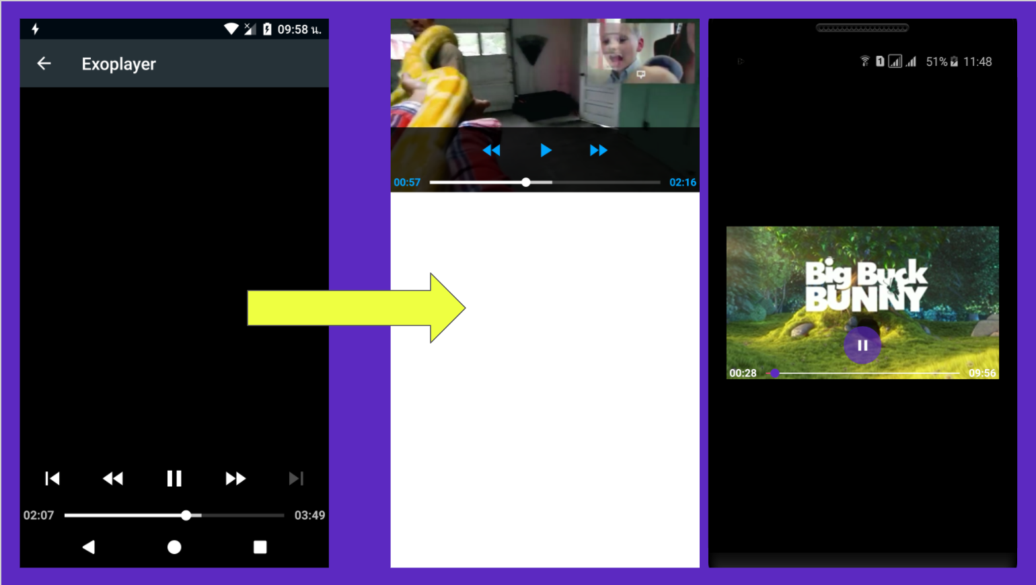The image size is (1036, 585).
Task: Tap the battery icon in left status bar
Action: (x=267, y=29)
